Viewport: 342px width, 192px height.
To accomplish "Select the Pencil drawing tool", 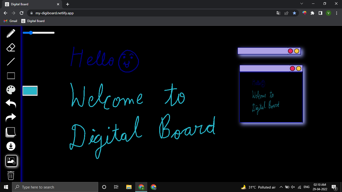I will pyautogui.click(x=11, y=33).
